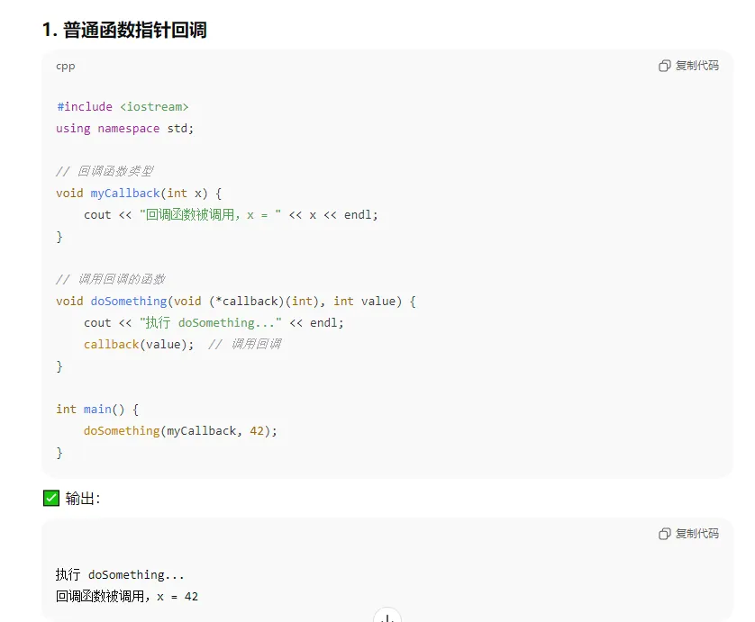
Task: Click line void doSomething(void (*callback)(int), int value)
Action: (236, 302)
